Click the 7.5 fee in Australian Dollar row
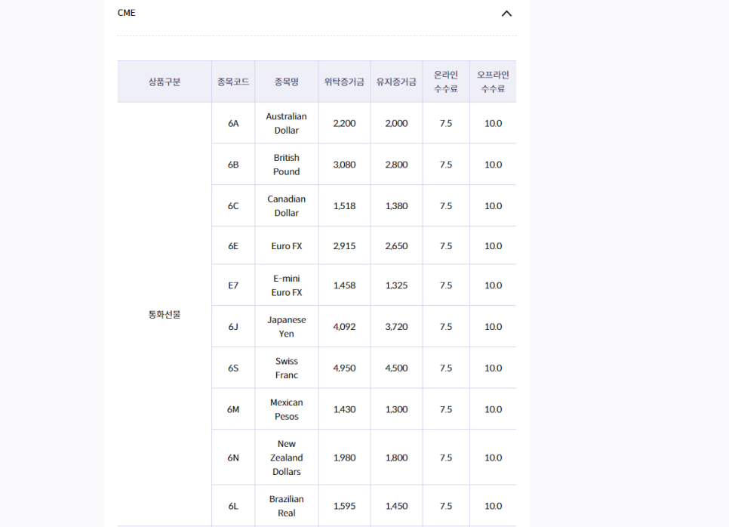This screenshot has height=527, width=729. pos(446,123)
